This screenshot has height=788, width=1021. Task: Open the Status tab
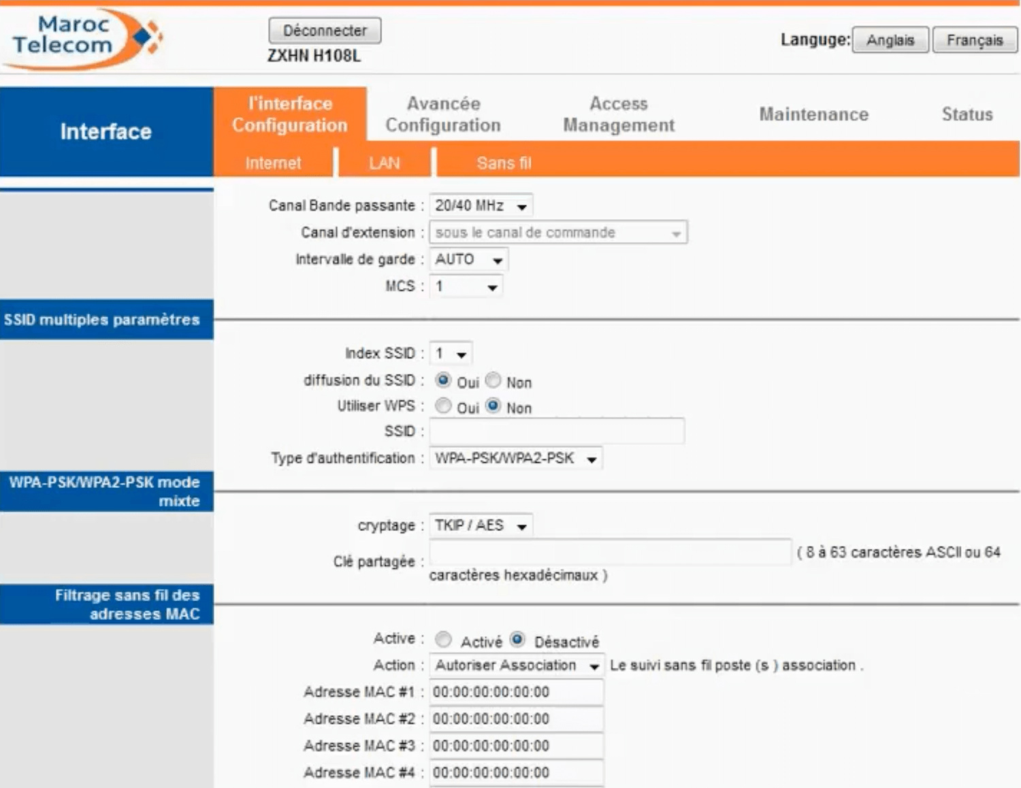pyautogui.click(x=967, y=114)
